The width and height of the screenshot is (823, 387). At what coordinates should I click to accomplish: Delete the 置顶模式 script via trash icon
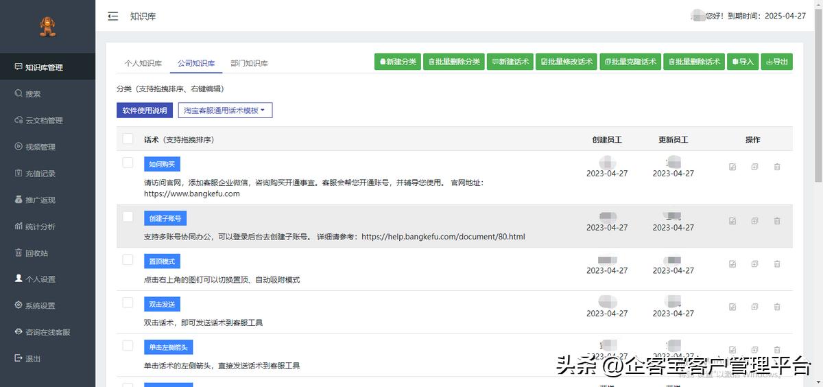click(x=777, y=264)
